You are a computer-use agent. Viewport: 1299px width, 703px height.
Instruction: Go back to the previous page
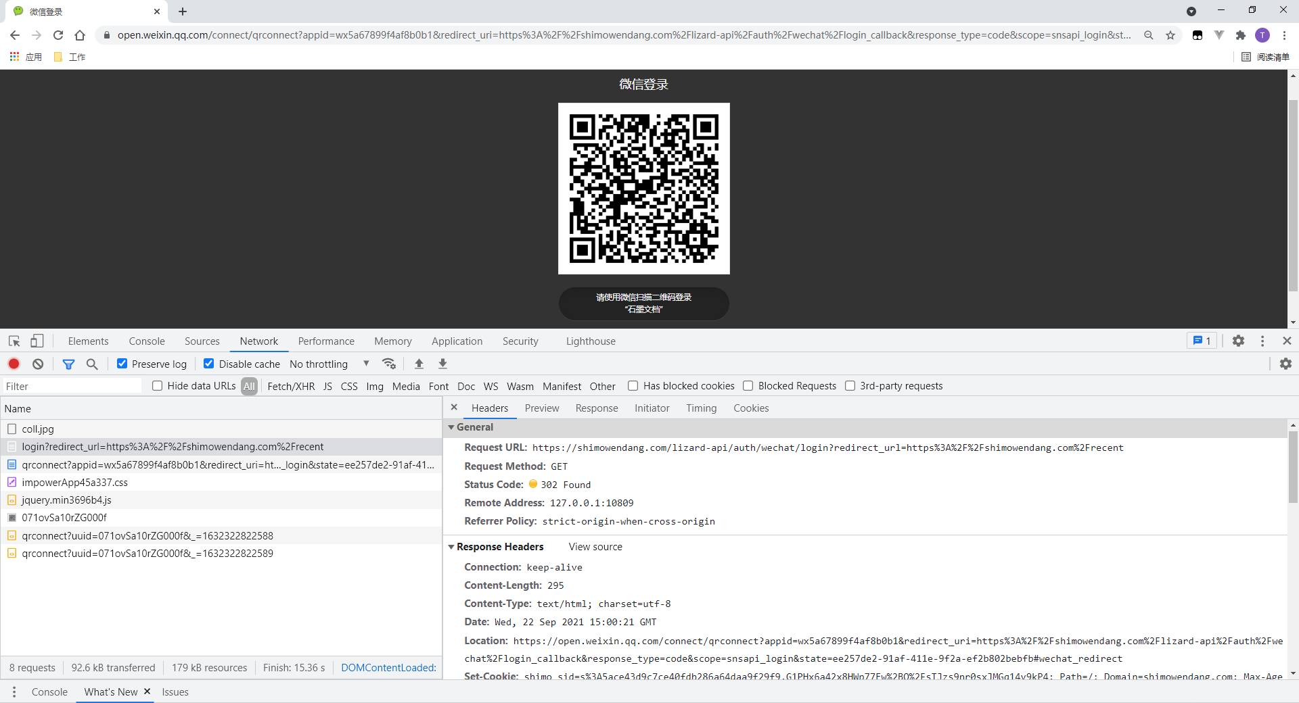15,35
